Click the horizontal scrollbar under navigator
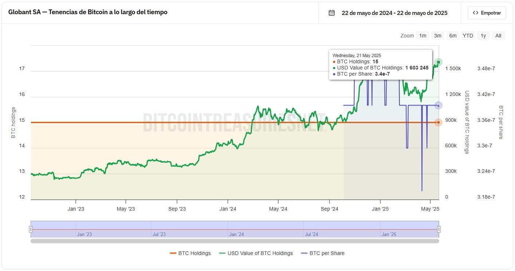Viewport: 515px width, 271px height. (235, 240)
